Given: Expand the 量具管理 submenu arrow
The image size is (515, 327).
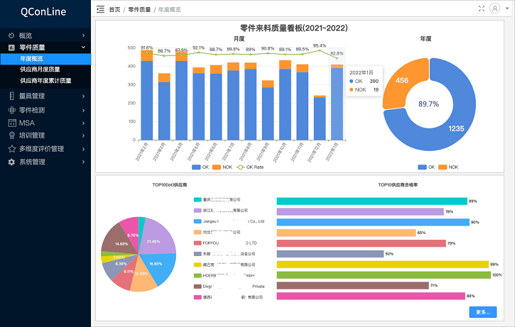Looking at the screenshot, I should [x=83, y=96].
